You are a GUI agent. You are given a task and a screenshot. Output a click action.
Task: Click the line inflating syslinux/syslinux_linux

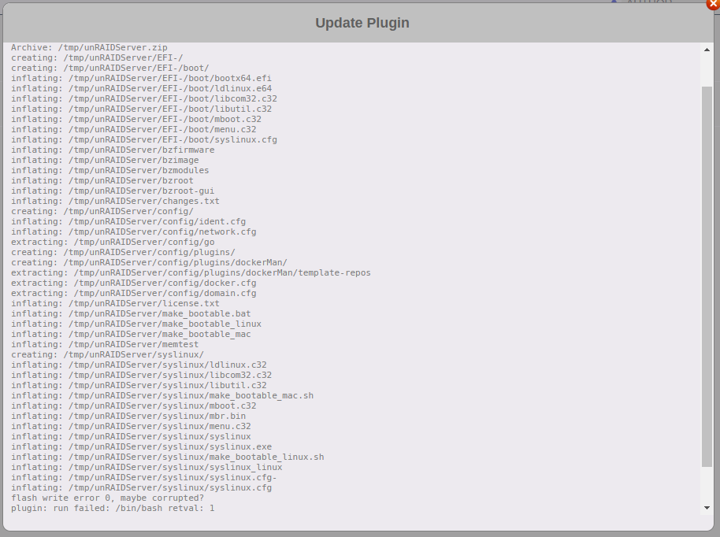click(147, 467)
